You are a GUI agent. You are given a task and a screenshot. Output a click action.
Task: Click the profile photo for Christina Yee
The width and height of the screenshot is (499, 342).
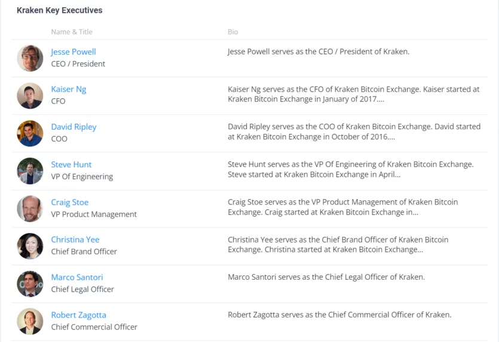[x=30, y=246]
